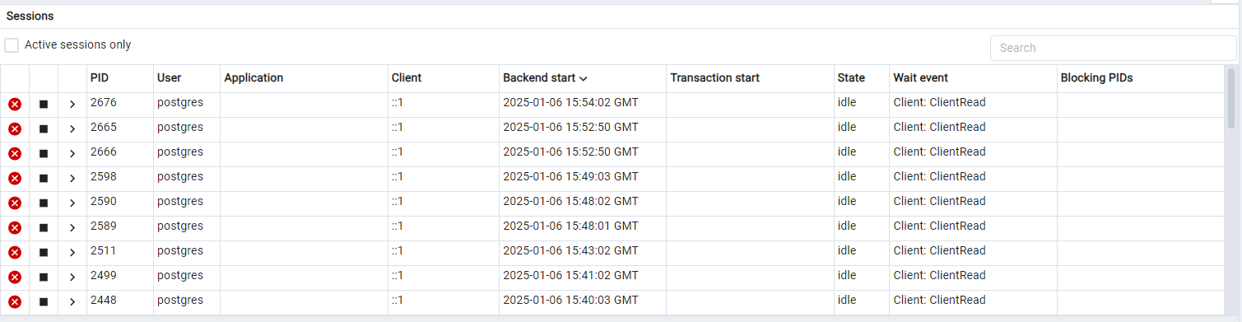Cancel active query for PID 2590

click(44, 203)
